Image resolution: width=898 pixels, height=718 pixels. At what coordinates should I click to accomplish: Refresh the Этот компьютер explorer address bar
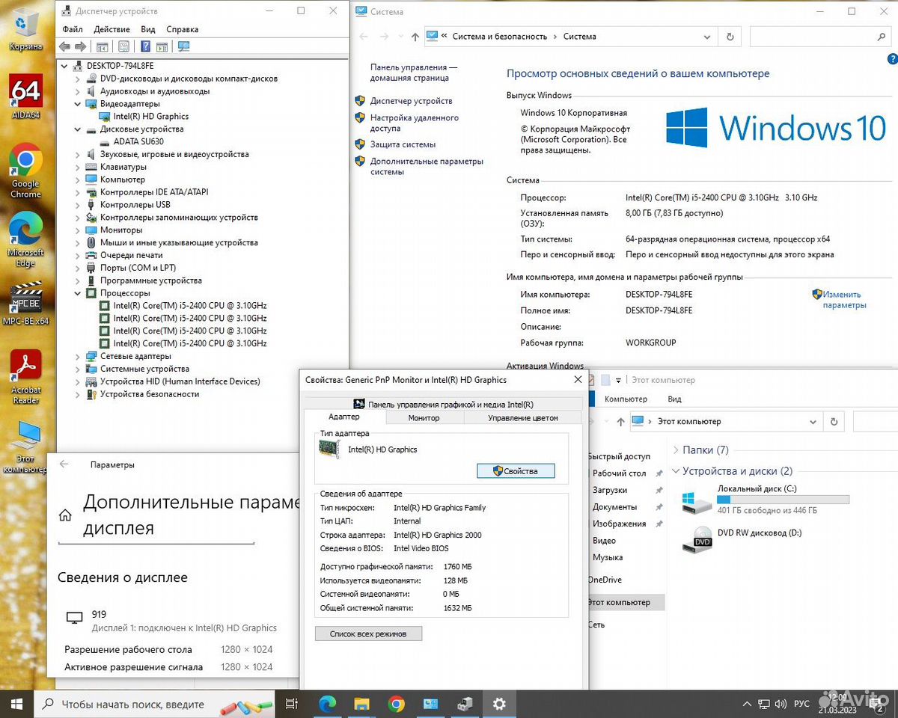[834, 422]
